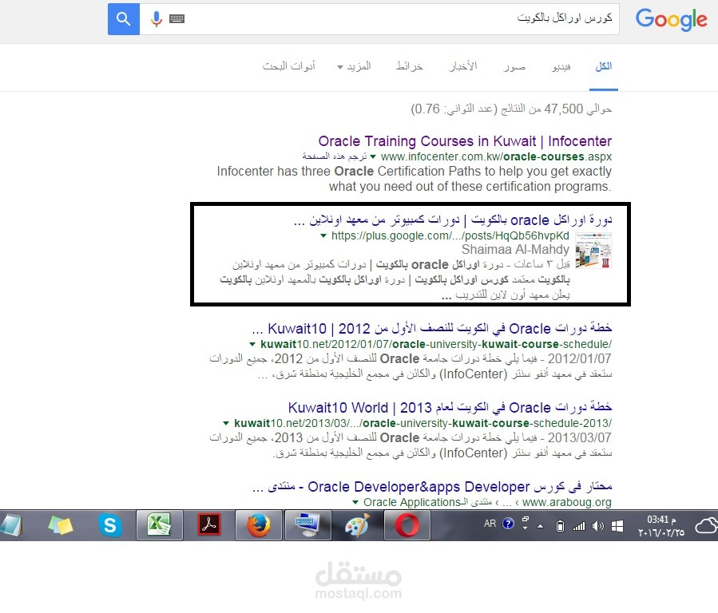
Task: Open the volume speaker tray icon
Action: 598,526
